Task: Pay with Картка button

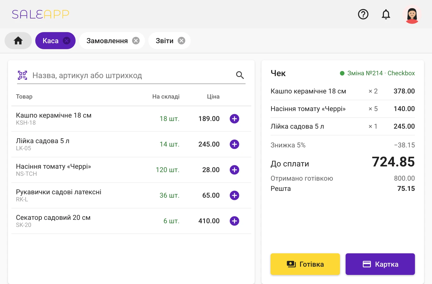Action: coord(380,264)
